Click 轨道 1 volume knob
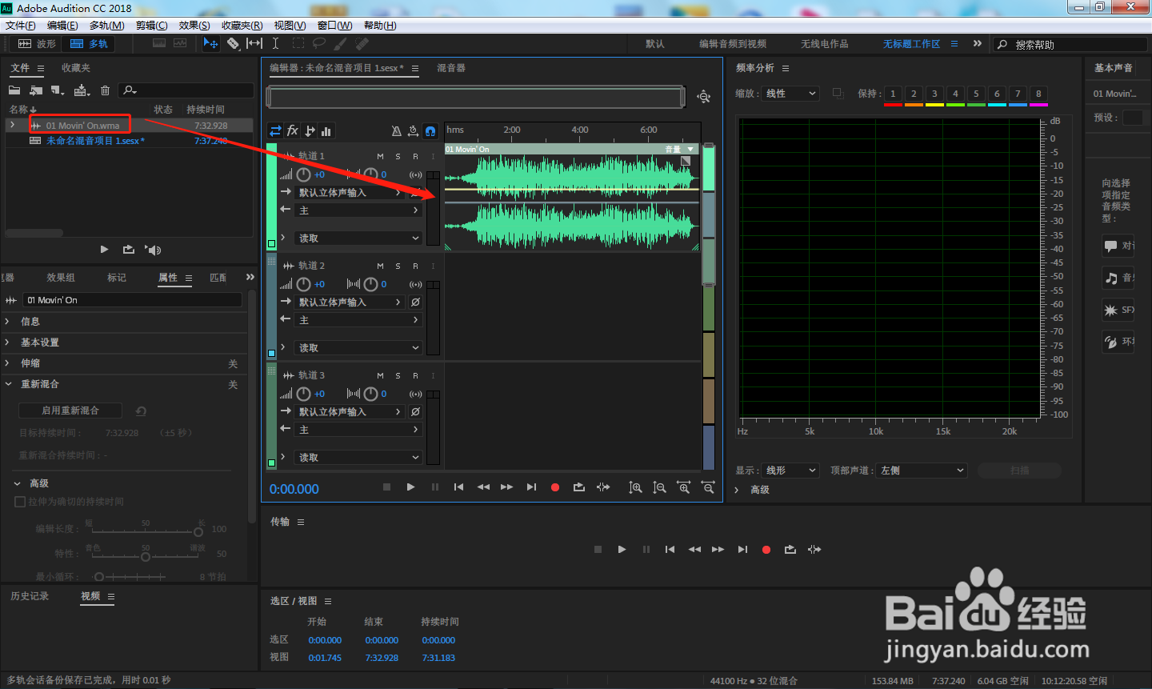1152x689 pixels. coord(303,174)
